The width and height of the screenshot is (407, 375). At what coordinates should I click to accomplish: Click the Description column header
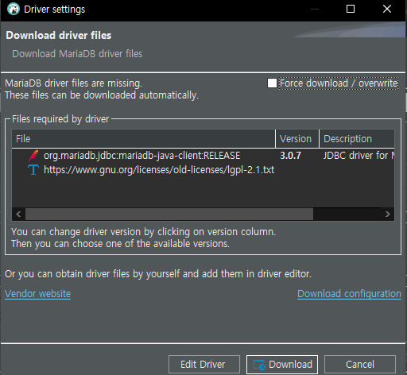pos(357,139)
